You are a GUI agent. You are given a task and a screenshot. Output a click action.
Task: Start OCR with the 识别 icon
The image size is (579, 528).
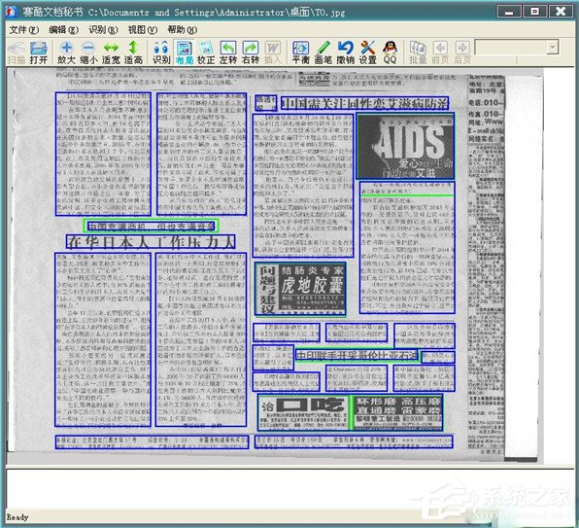(161, 53)
